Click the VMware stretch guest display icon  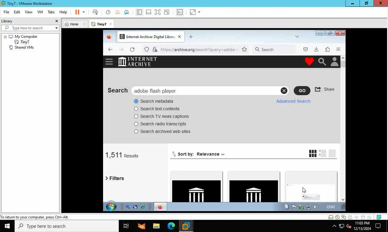[193, 12]
